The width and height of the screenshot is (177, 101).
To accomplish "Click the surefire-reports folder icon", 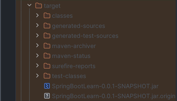I will click(47, 66).
